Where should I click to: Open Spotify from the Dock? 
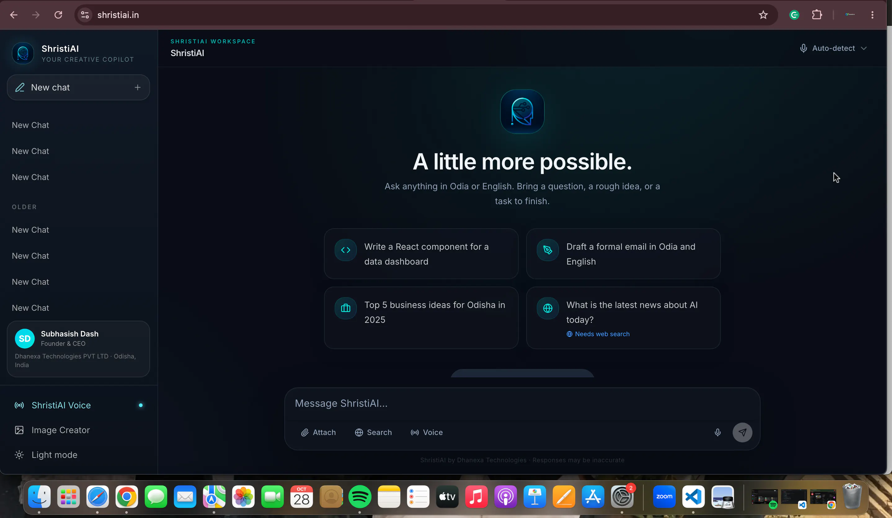point(360,496)
